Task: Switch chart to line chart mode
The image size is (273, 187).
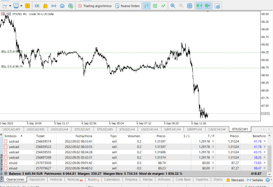Action: [x=163, y=6]
